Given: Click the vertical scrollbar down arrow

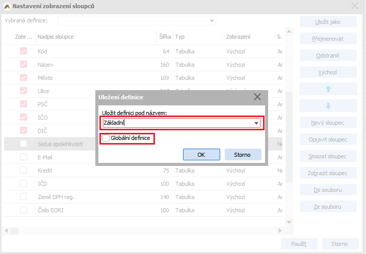Looking at the screenshot, I should 289,222.
